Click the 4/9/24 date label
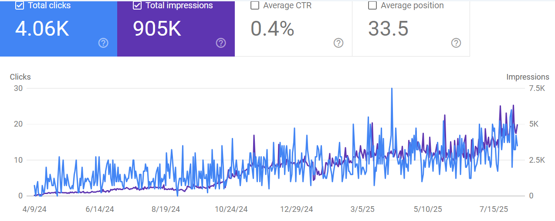Screen dimensions: 555x221 [x=34, y=209]
